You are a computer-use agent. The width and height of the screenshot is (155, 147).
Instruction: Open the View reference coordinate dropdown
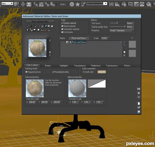pos(7,4)
